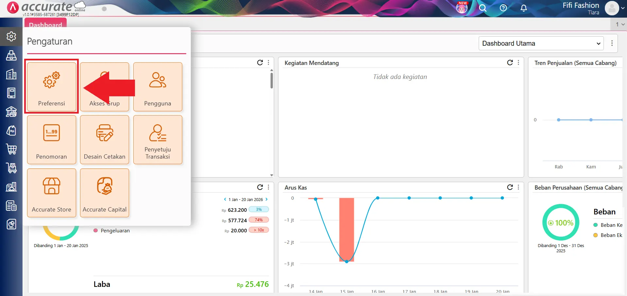
Task: Open the Accurate Capital tile
Action: (105, 193)
